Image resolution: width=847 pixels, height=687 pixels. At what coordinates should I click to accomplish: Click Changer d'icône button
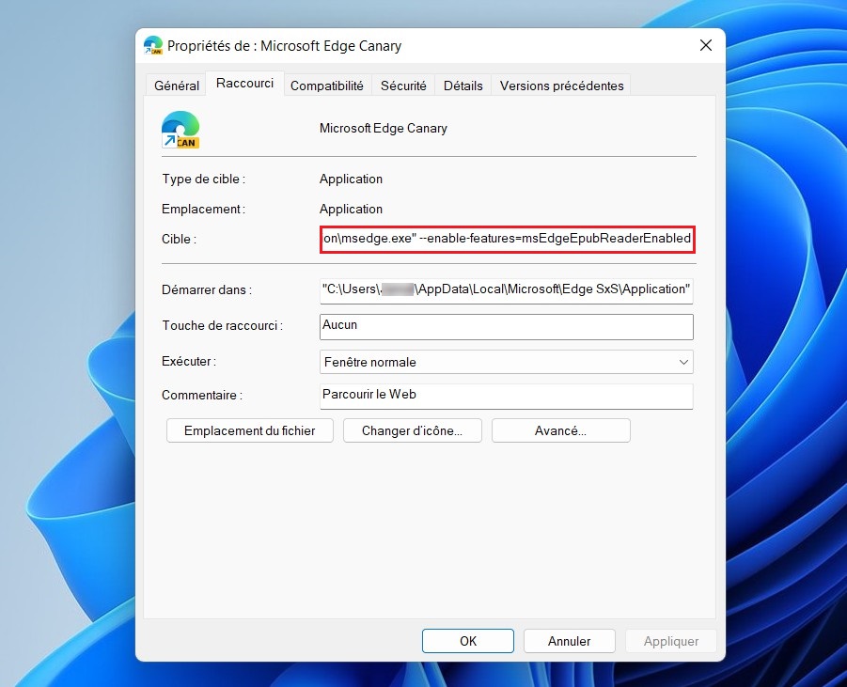[412, 430]
